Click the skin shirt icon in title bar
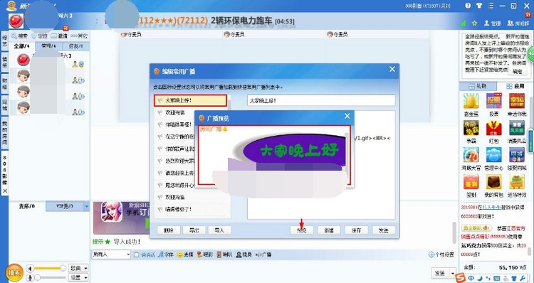The width and height of the screenshot is (534, 283). pos(479,6)
